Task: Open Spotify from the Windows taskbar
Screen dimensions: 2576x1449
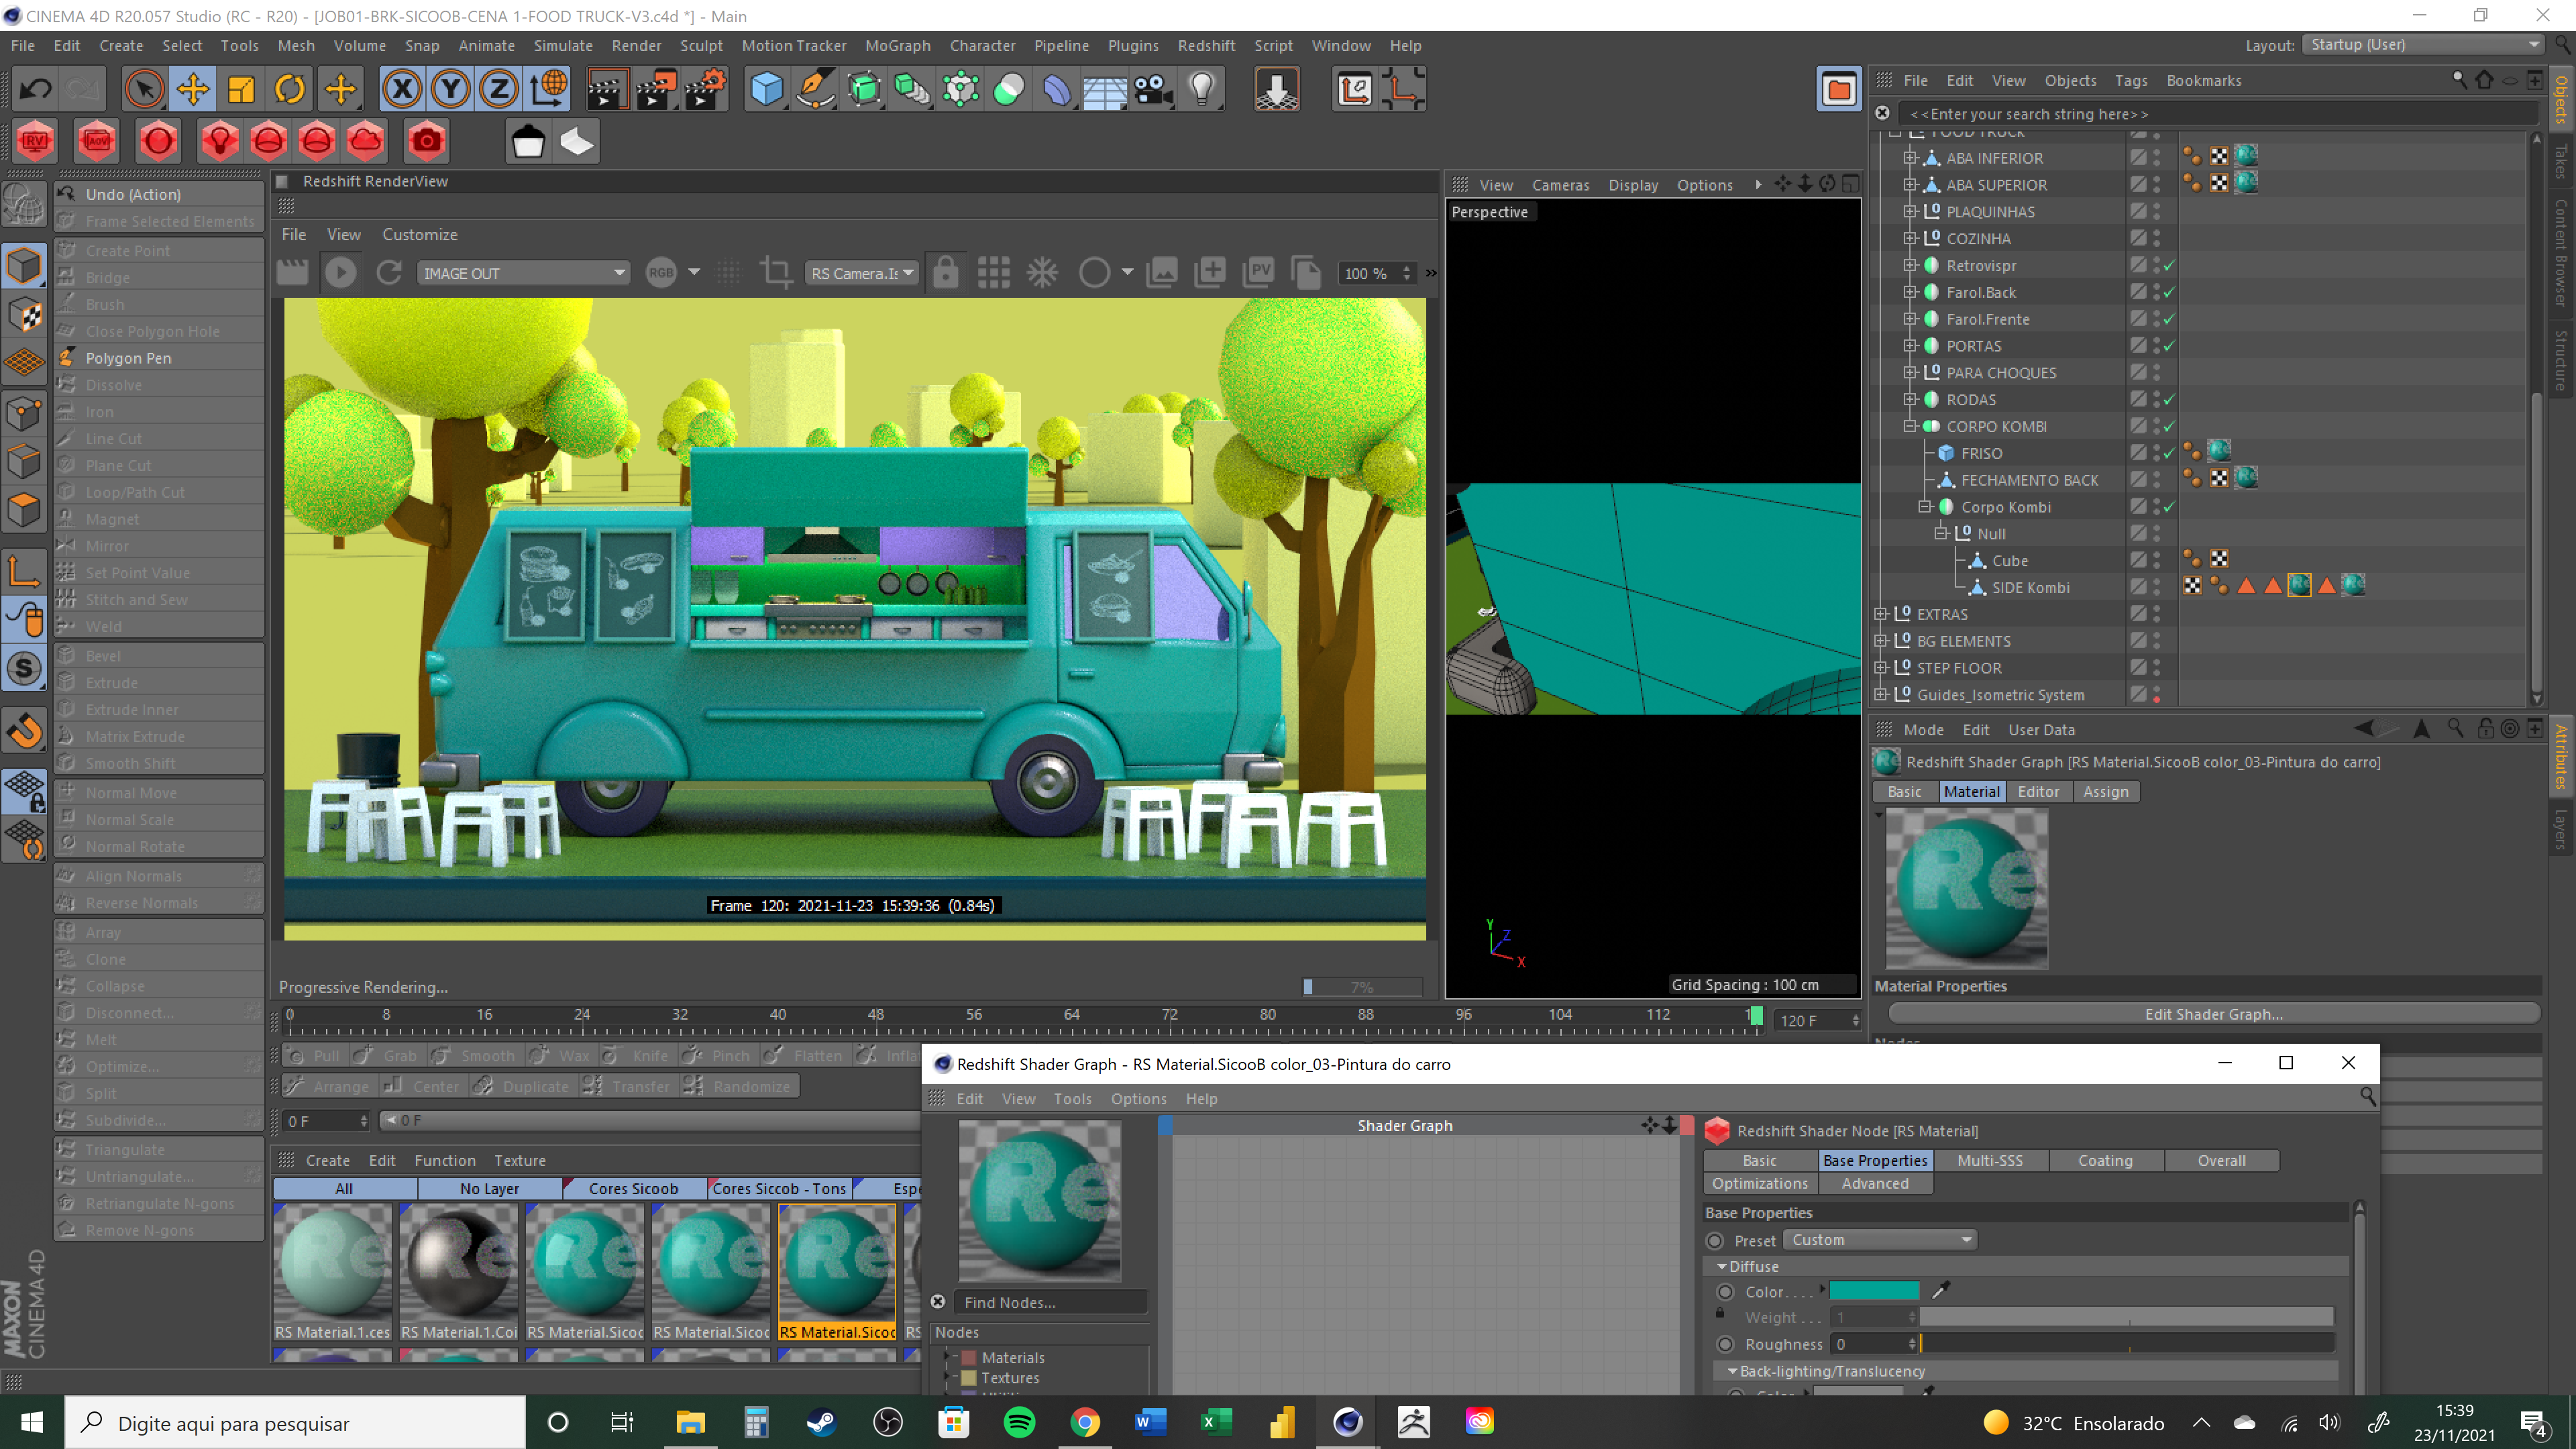Action: pyautogui.click(x=1019, y=1422)
